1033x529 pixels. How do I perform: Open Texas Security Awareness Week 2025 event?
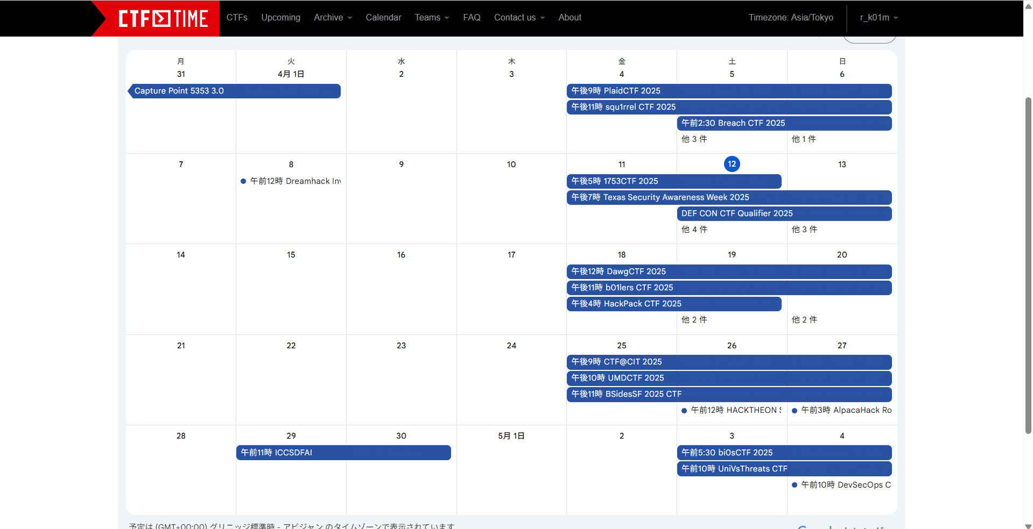point(729,197)
